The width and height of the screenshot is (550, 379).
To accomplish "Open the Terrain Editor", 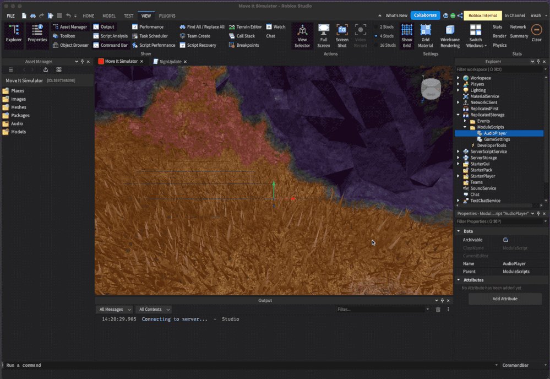I will pos(245,26).
